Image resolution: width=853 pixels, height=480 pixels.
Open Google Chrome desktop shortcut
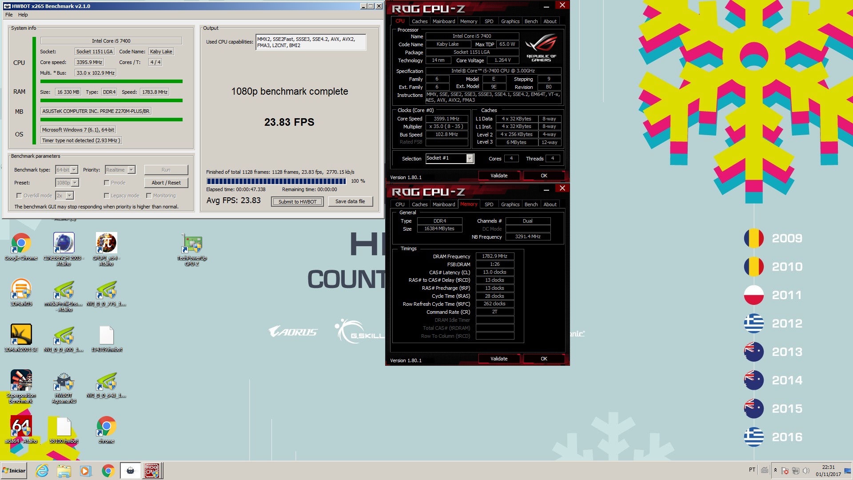[21, 247]
